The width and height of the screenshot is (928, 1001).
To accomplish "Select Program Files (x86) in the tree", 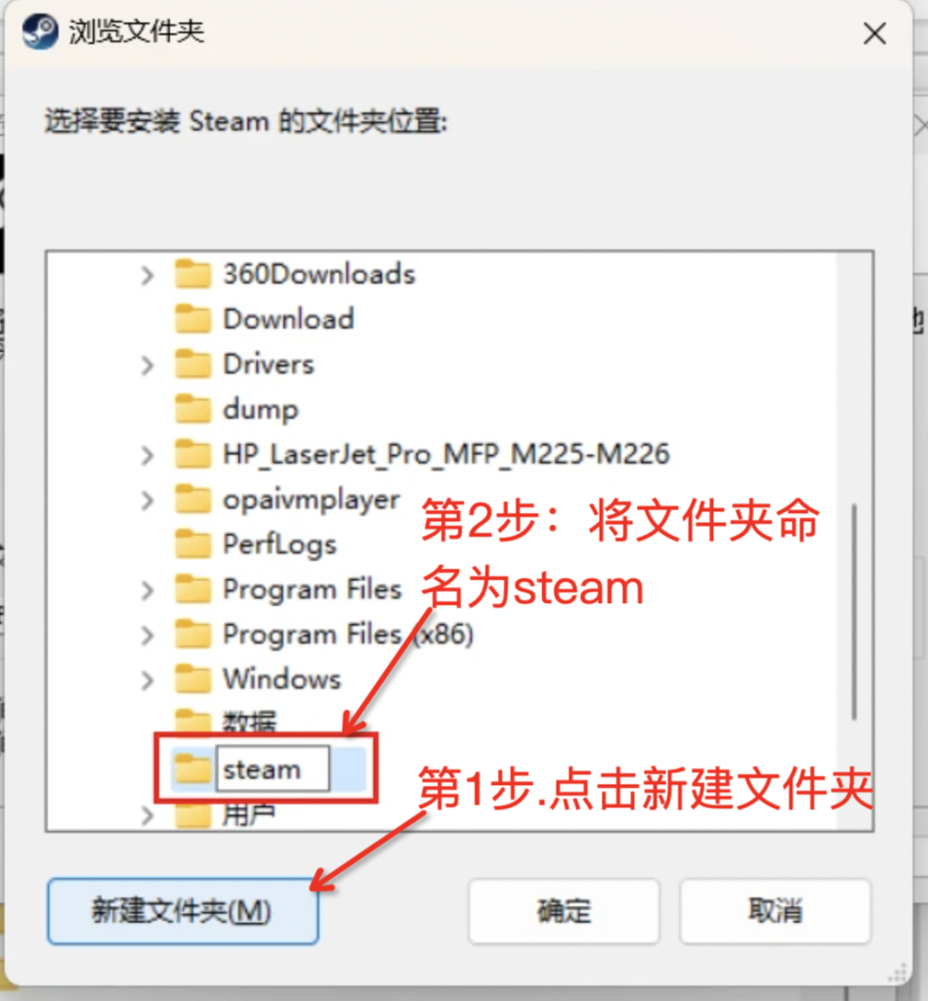I will tap(348, 634).
